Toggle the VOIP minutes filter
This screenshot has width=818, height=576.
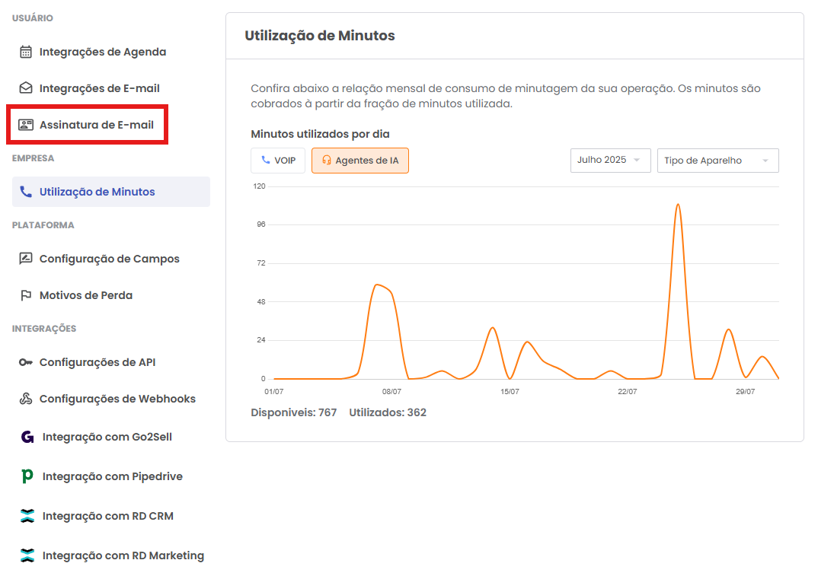pos(278,161)
